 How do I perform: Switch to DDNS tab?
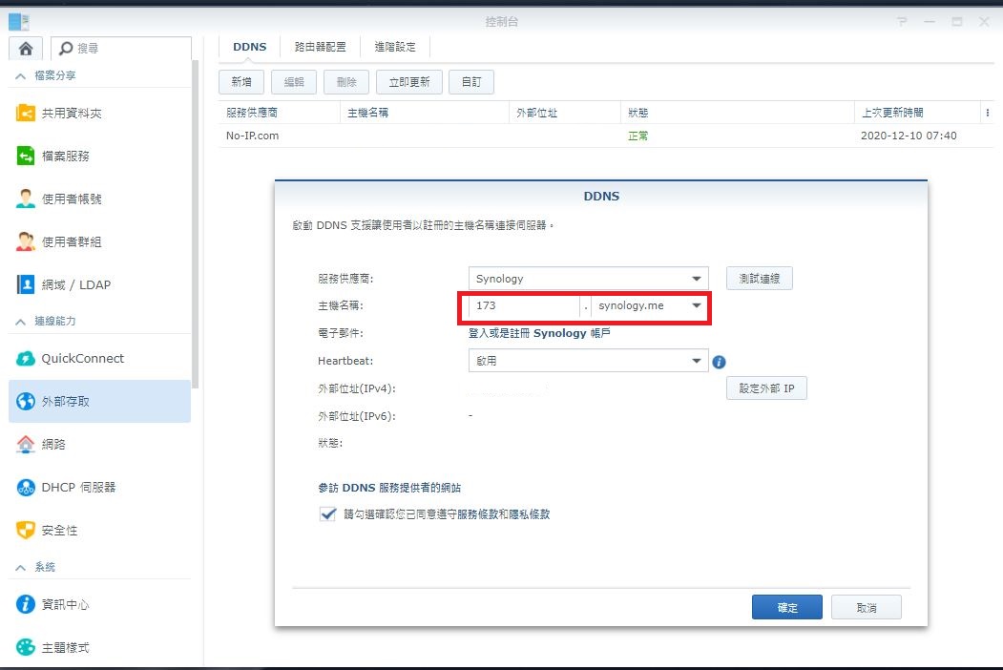pyautogui.click(x=249, y=47)
